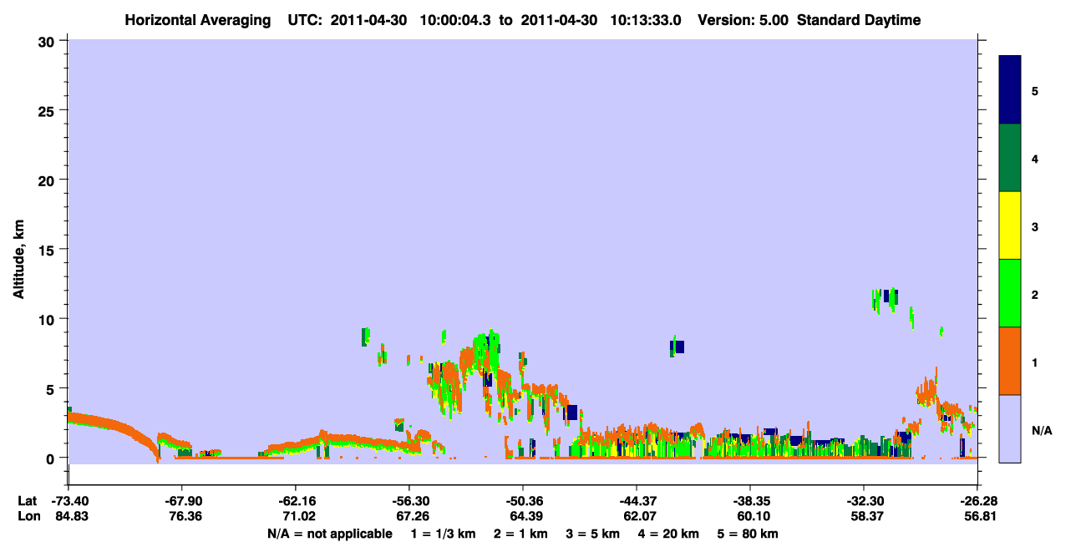Image resolution: width=1086 pixels, height=557 pixels.
Task: Click the dark green 4 colorbar segment
Action: click(1010, 158)
